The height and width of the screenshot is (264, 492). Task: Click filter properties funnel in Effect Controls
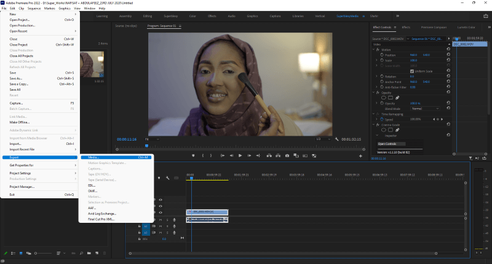470,158
